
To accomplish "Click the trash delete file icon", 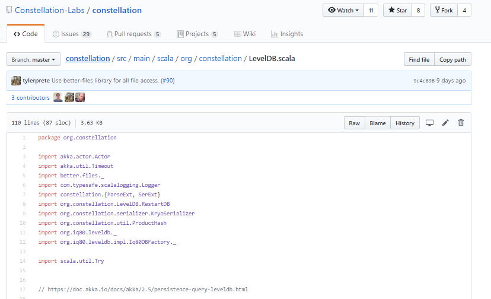I will (x=461, y=123).
